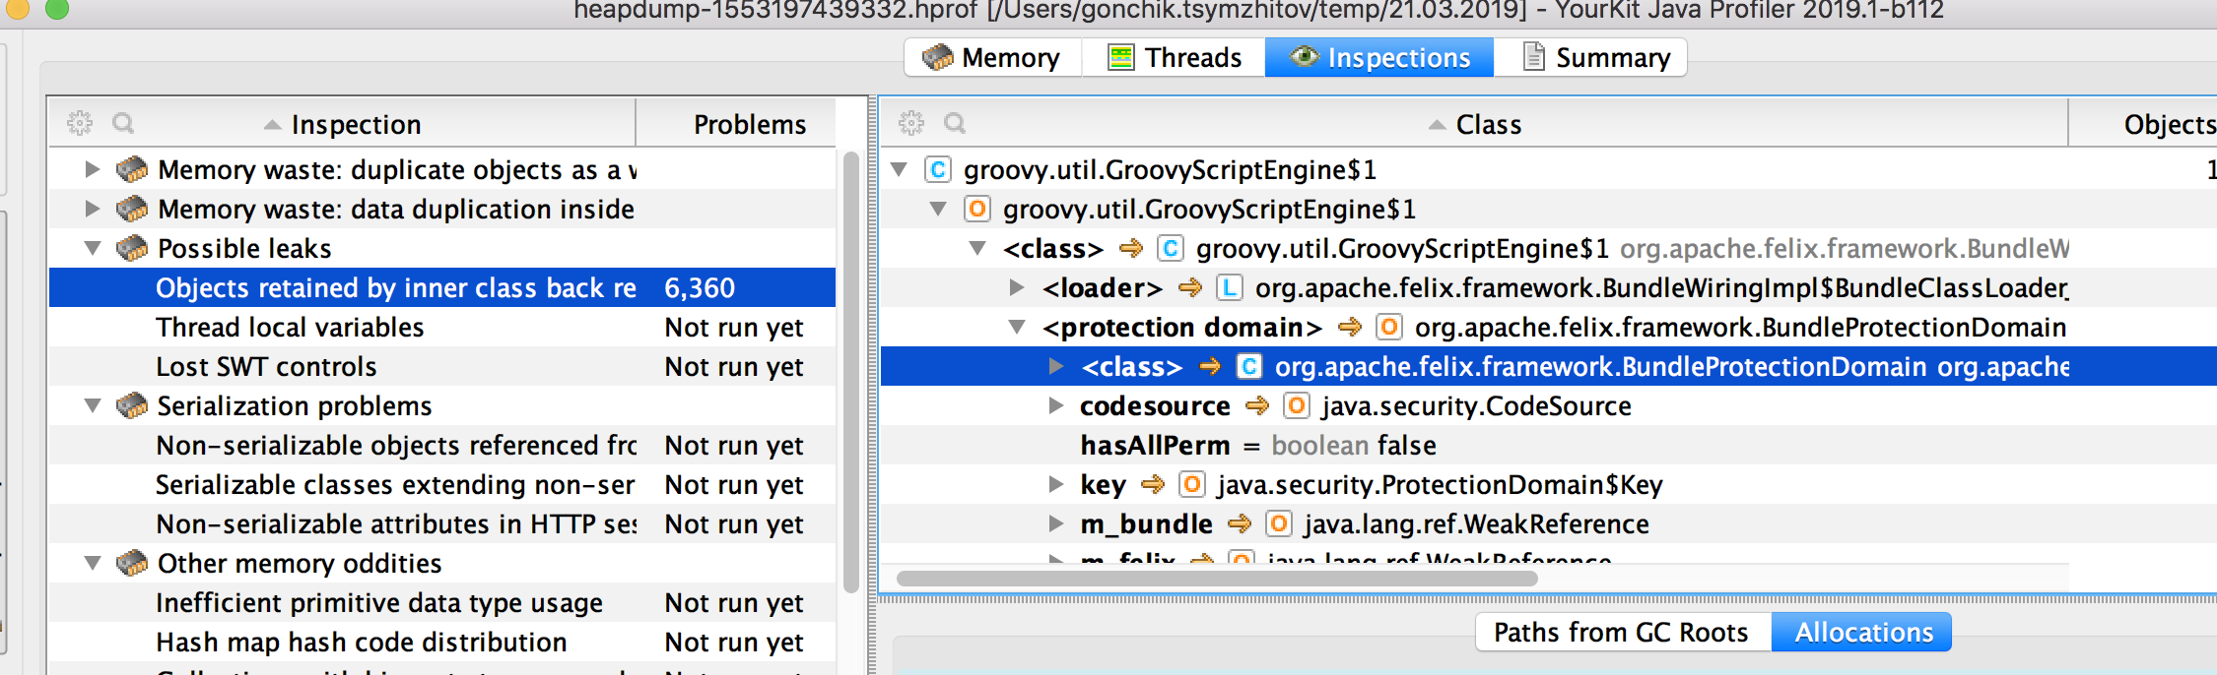Screen dimensions: 2217x675
Task: Expand the <loader> tree node
Action: click(1017, 287)
